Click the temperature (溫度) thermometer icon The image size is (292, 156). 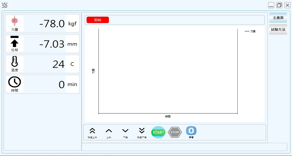15,62
